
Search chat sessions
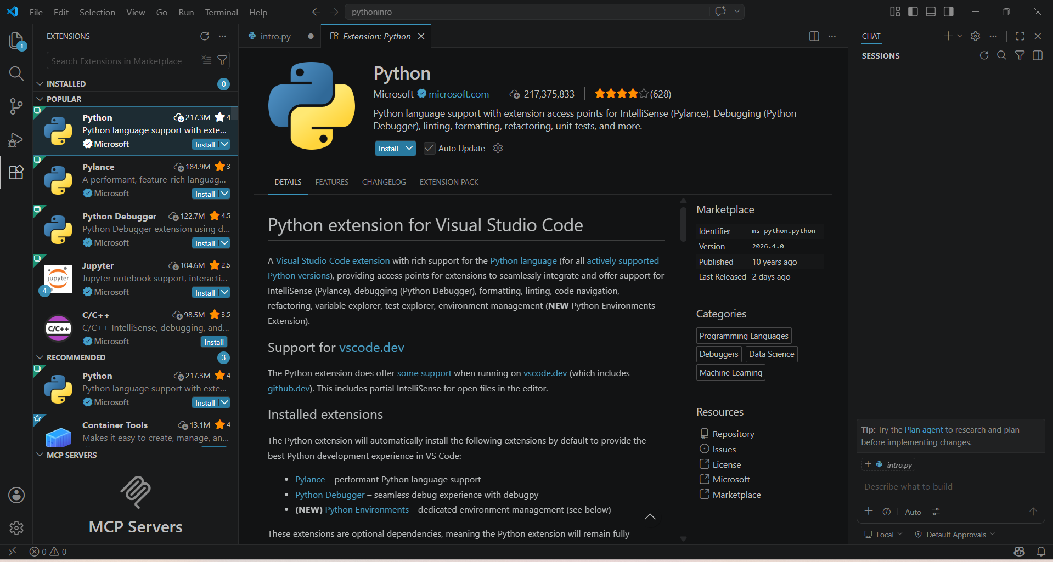(1001, 55)
